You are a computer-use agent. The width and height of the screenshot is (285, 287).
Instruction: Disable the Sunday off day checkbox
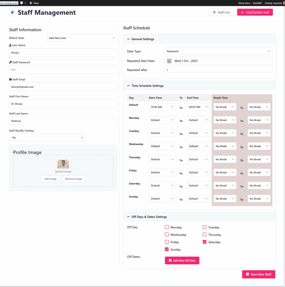167,249
